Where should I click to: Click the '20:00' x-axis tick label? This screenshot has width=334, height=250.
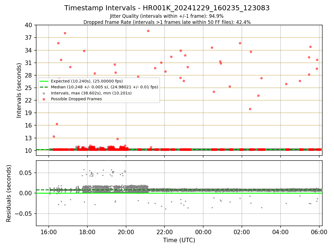(x=126, y=232)
